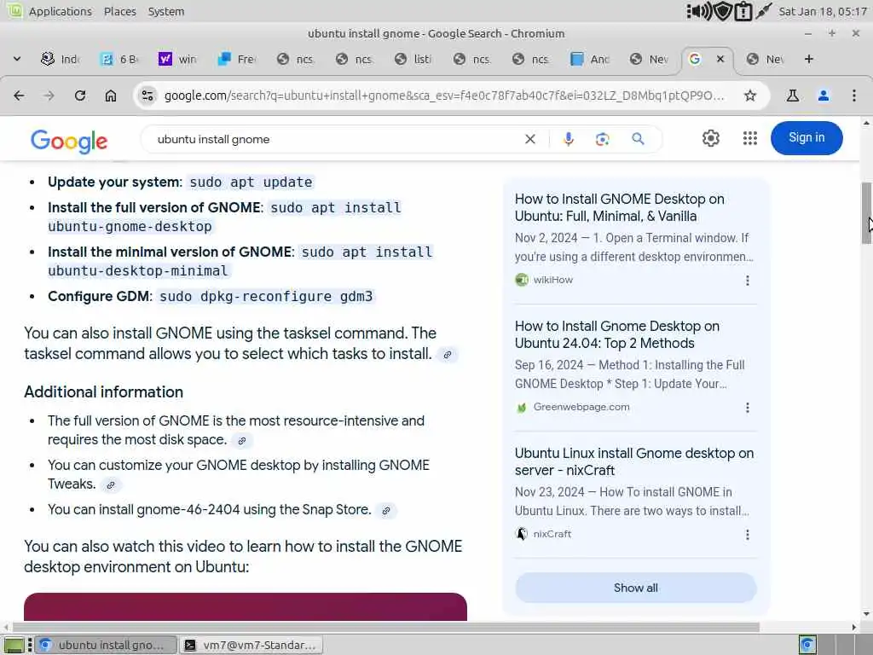
Task: Click the 'sudo dpkg-reconfigure gdm3' command text
Action: [x=266, y=296]
